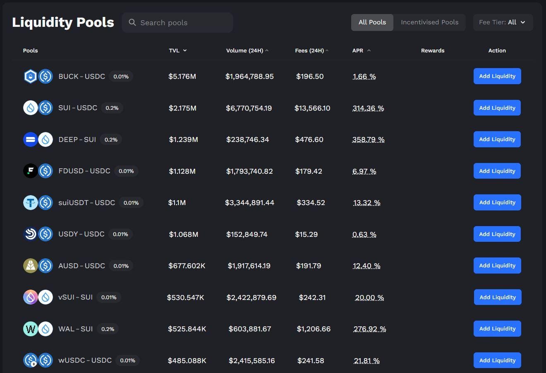Add Liquidity to AUSD-USDC pool
The image size is (546, 373).
click(497, 266)
